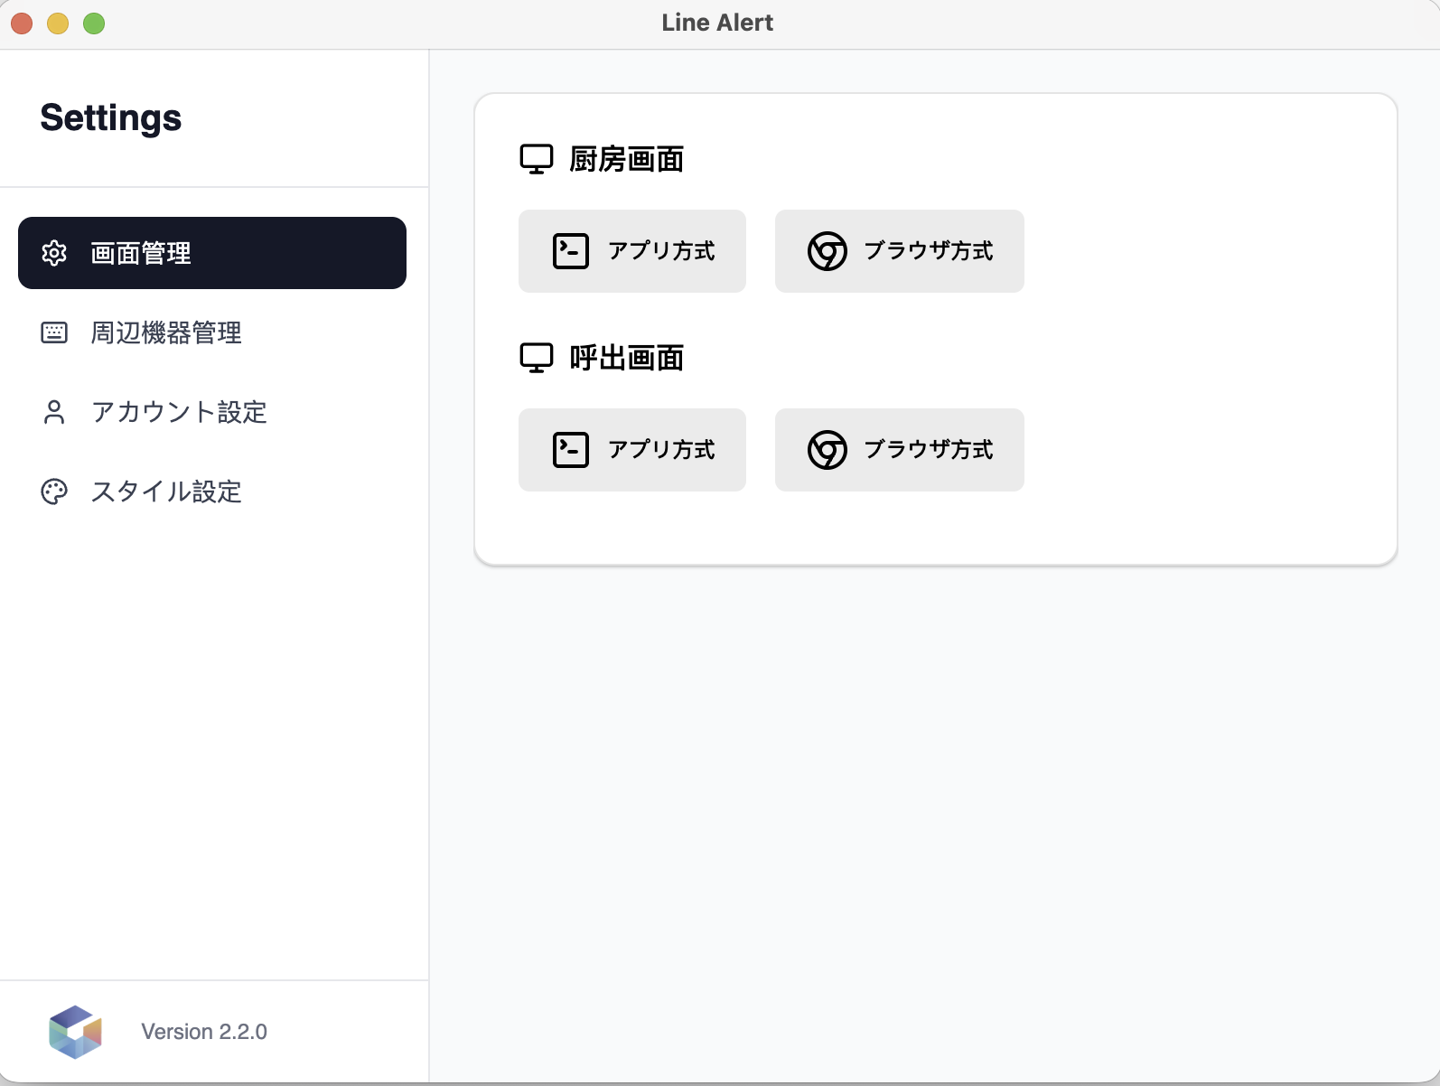Click the Line Alert window title

tap(717, 23)
